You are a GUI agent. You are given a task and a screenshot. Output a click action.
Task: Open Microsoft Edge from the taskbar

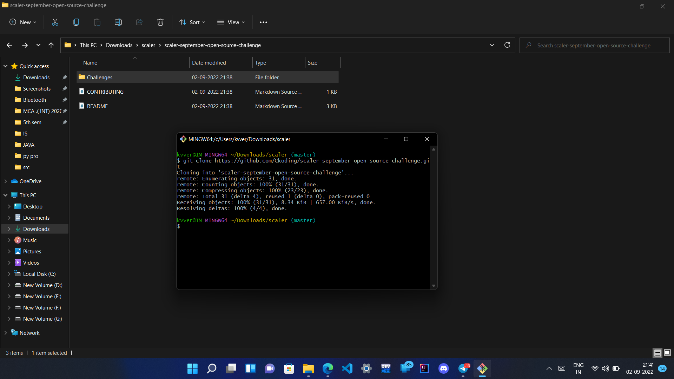(x=328, y=368)
